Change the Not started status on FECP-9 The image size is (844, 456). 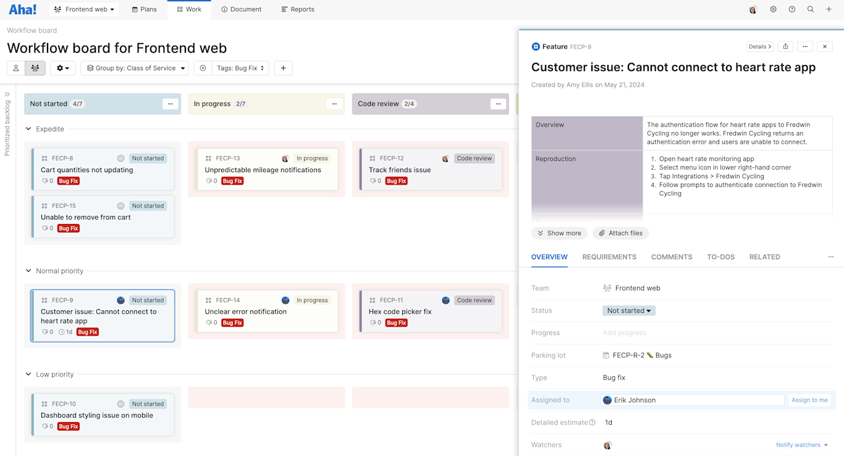(628, 310)
